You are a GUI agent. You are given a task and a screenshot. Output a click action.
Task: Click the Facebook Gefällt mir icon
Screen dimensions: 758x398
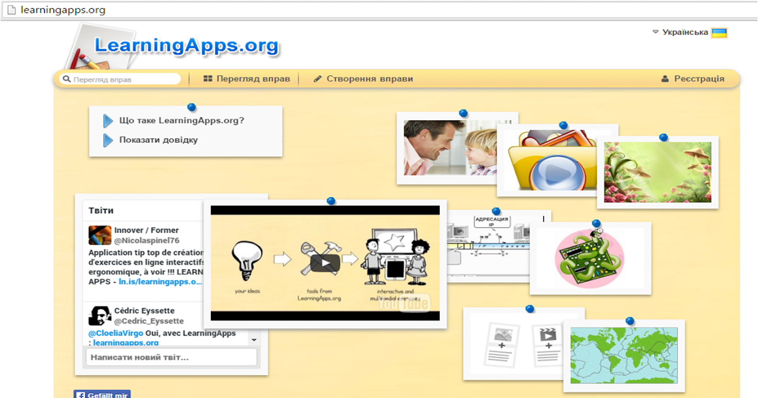click(81, 395)
